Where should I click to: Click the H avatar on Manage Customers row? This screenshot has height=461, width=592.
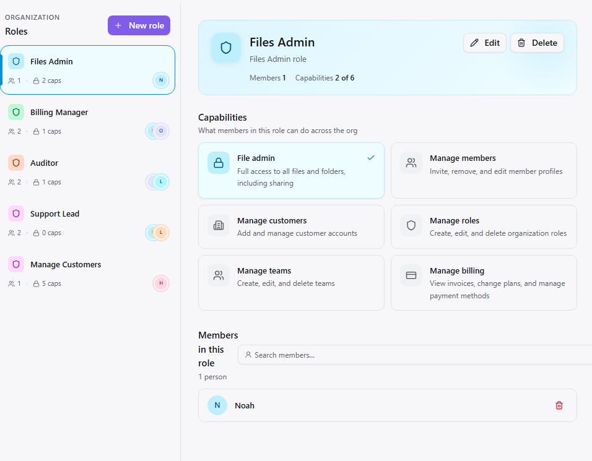tap(161, 283)
